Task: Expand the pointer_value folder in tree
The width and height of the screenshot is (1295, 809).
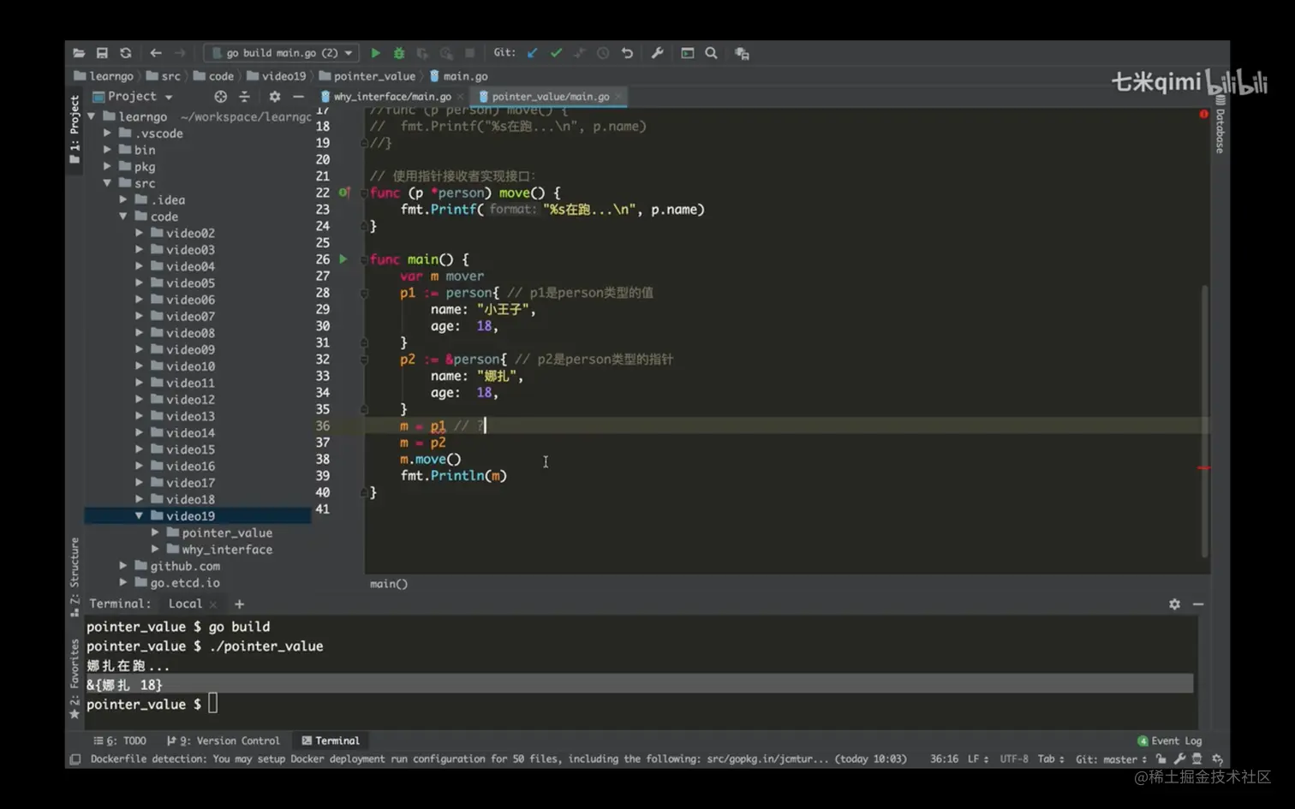Action: 155,532
